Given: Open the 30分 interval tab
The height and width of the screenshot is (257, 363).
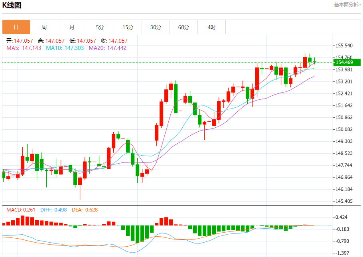Looking at the screenshot, I should [156, 27].
